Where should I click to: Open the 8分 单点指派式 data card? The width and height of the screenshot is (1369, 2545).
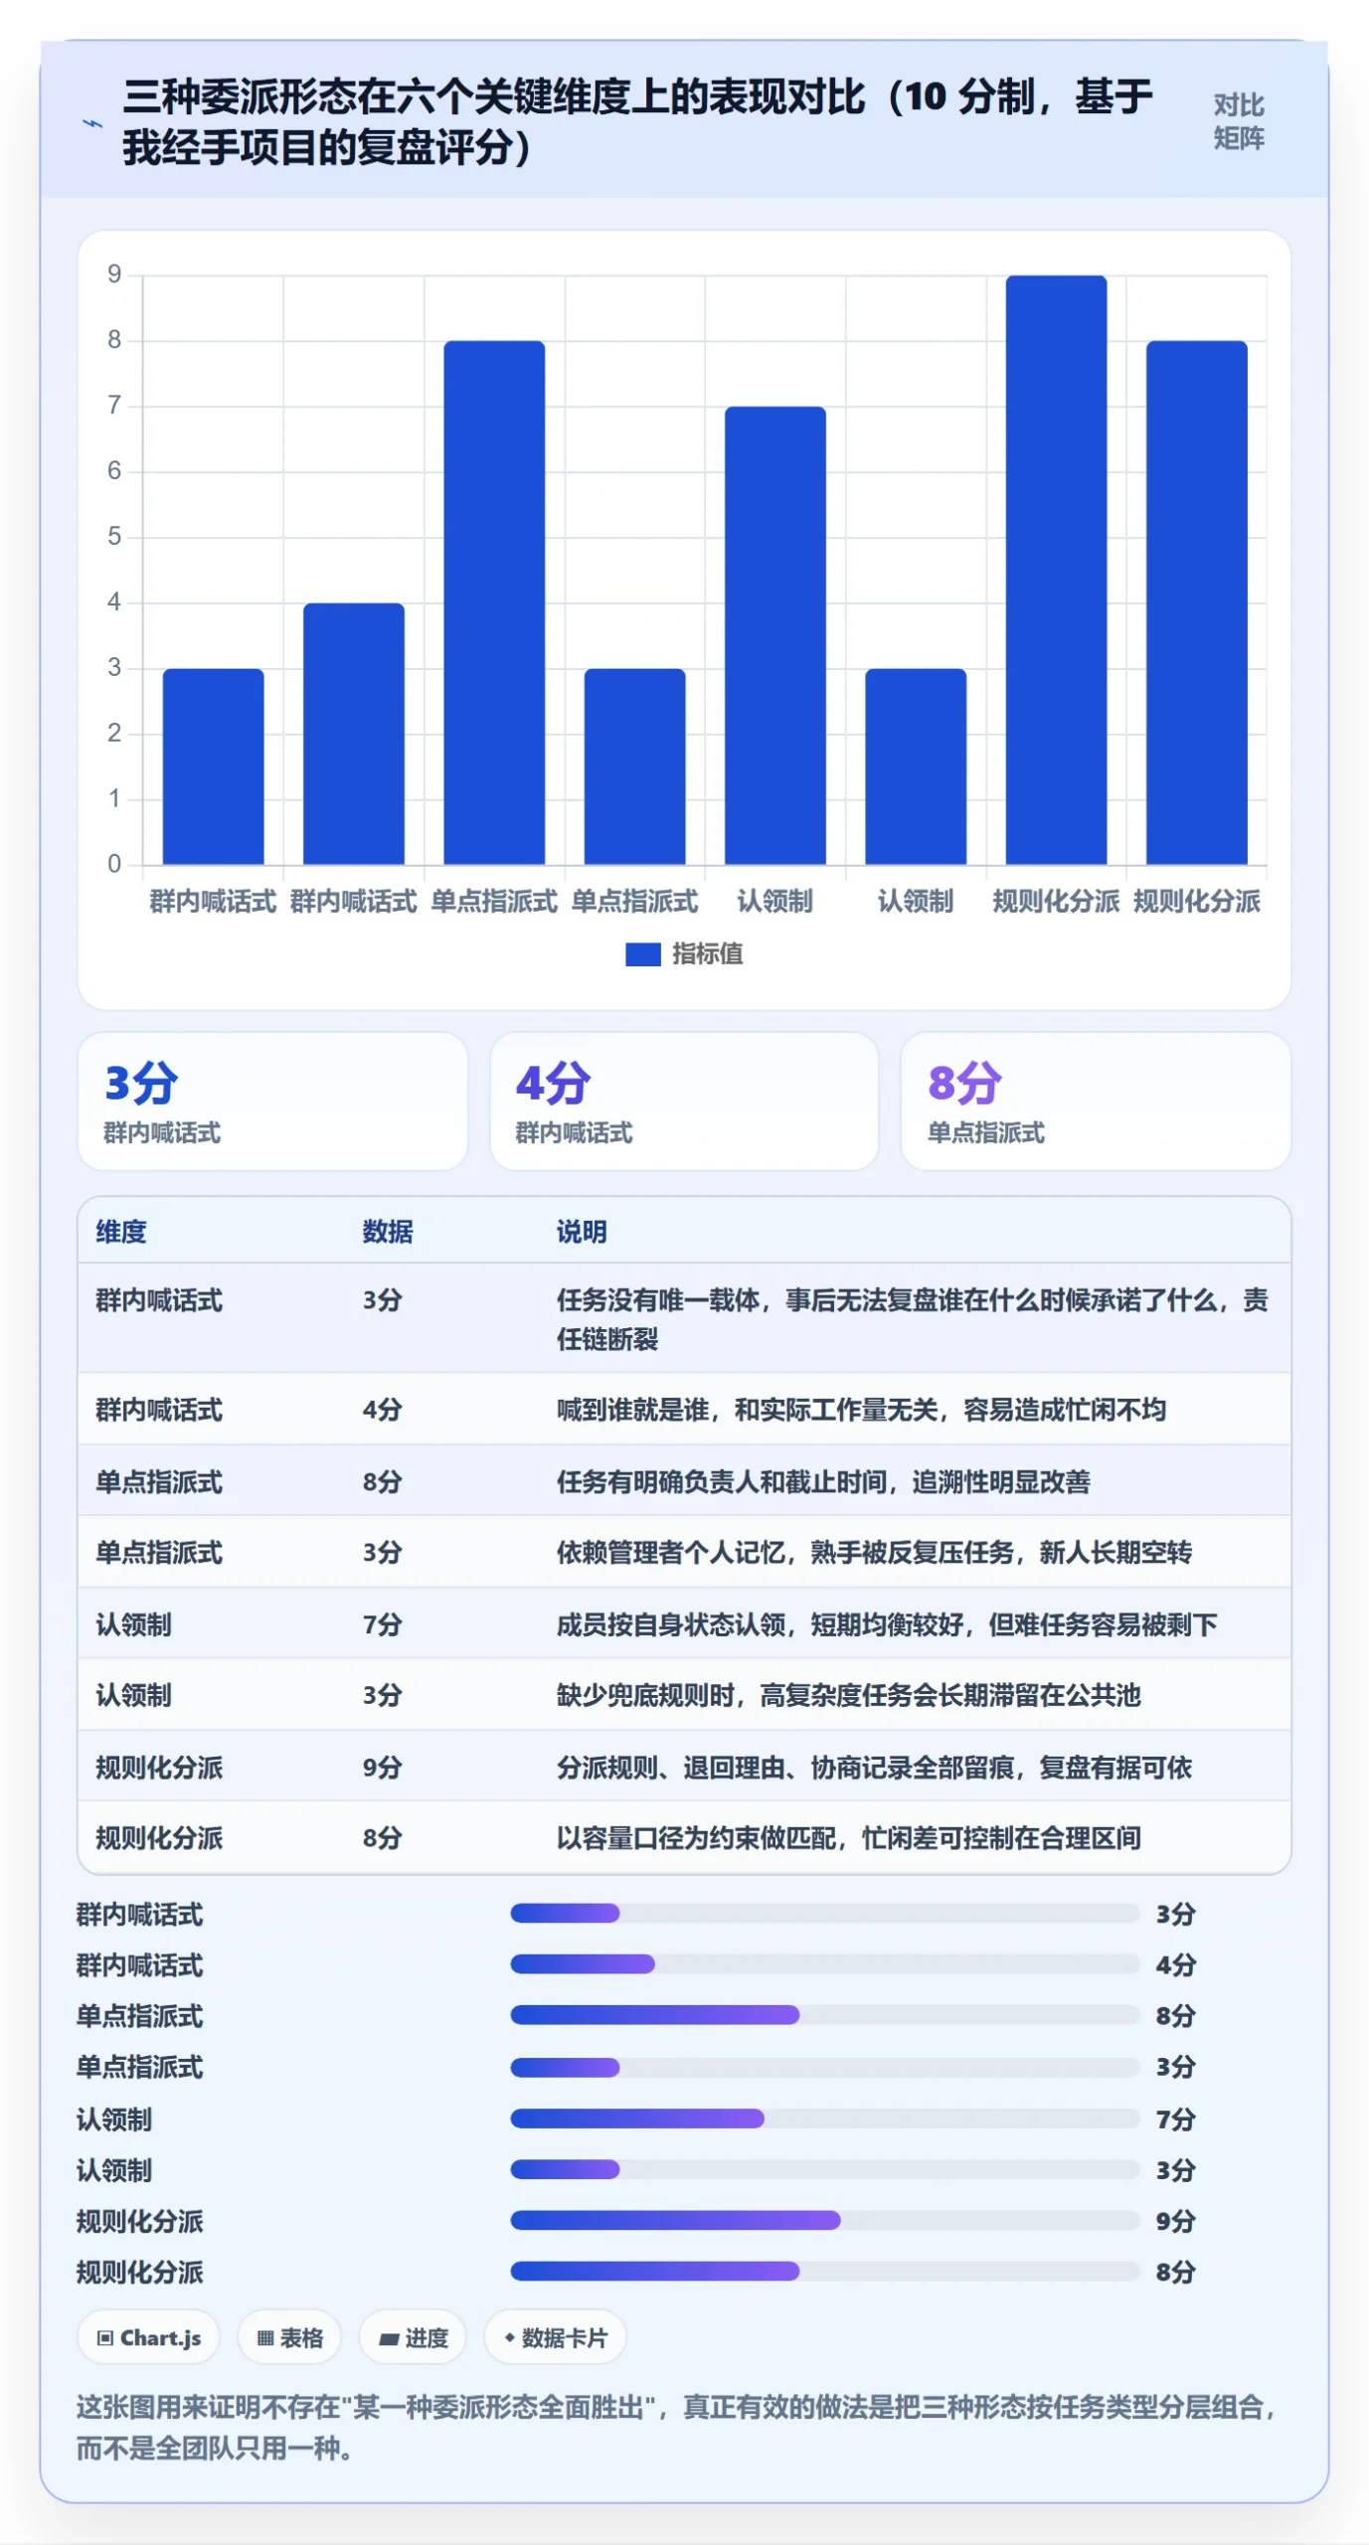[x=1096, y=1102]
